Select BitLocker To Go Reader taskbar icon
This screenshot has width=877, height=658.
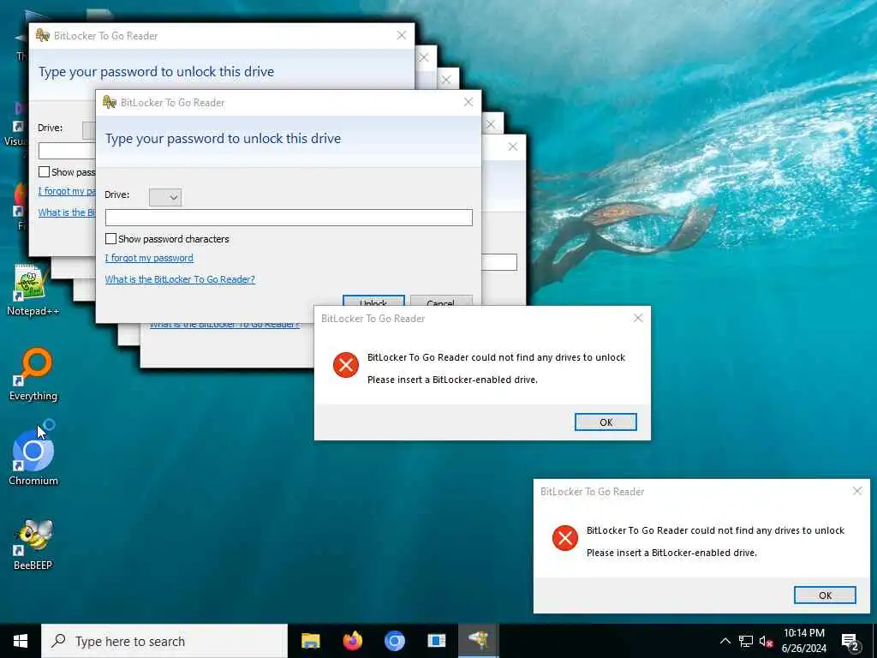pyautogui.click(x=478, y=641)
